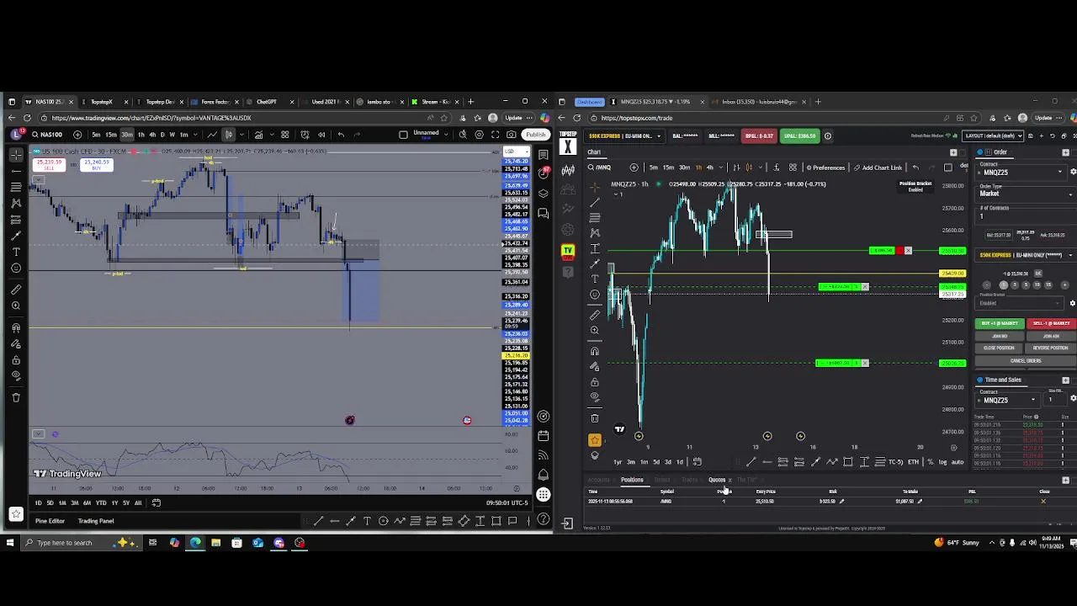Open Order Type Market dropdown
Screen dimensions: 1077x606
pyautogui.click(x=1027, y=194)
